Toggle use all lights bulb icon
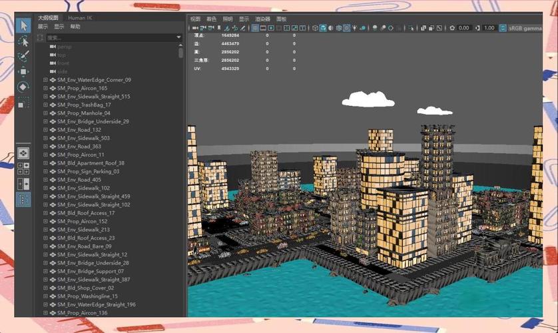The height and width of the screenshot is (333, 558). 355,28
